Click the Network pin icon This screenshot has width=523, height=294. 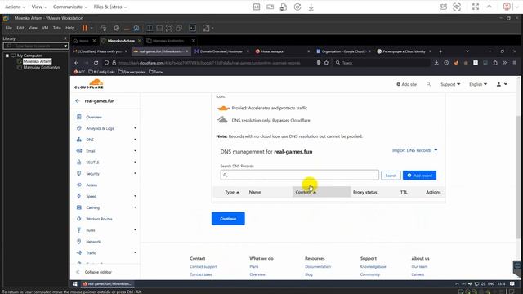pos(79,242)
